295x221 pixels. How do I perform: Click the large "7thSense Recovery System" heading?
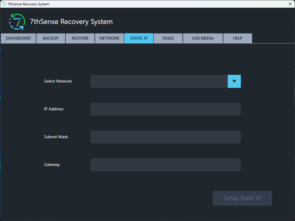[x=71, y=22]
